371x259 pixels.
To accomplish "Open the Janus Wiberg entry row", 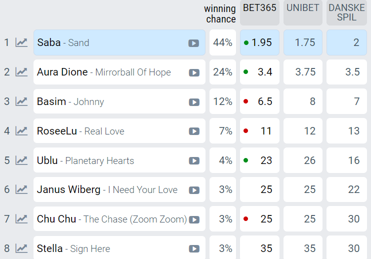I will tap(119, 189).
